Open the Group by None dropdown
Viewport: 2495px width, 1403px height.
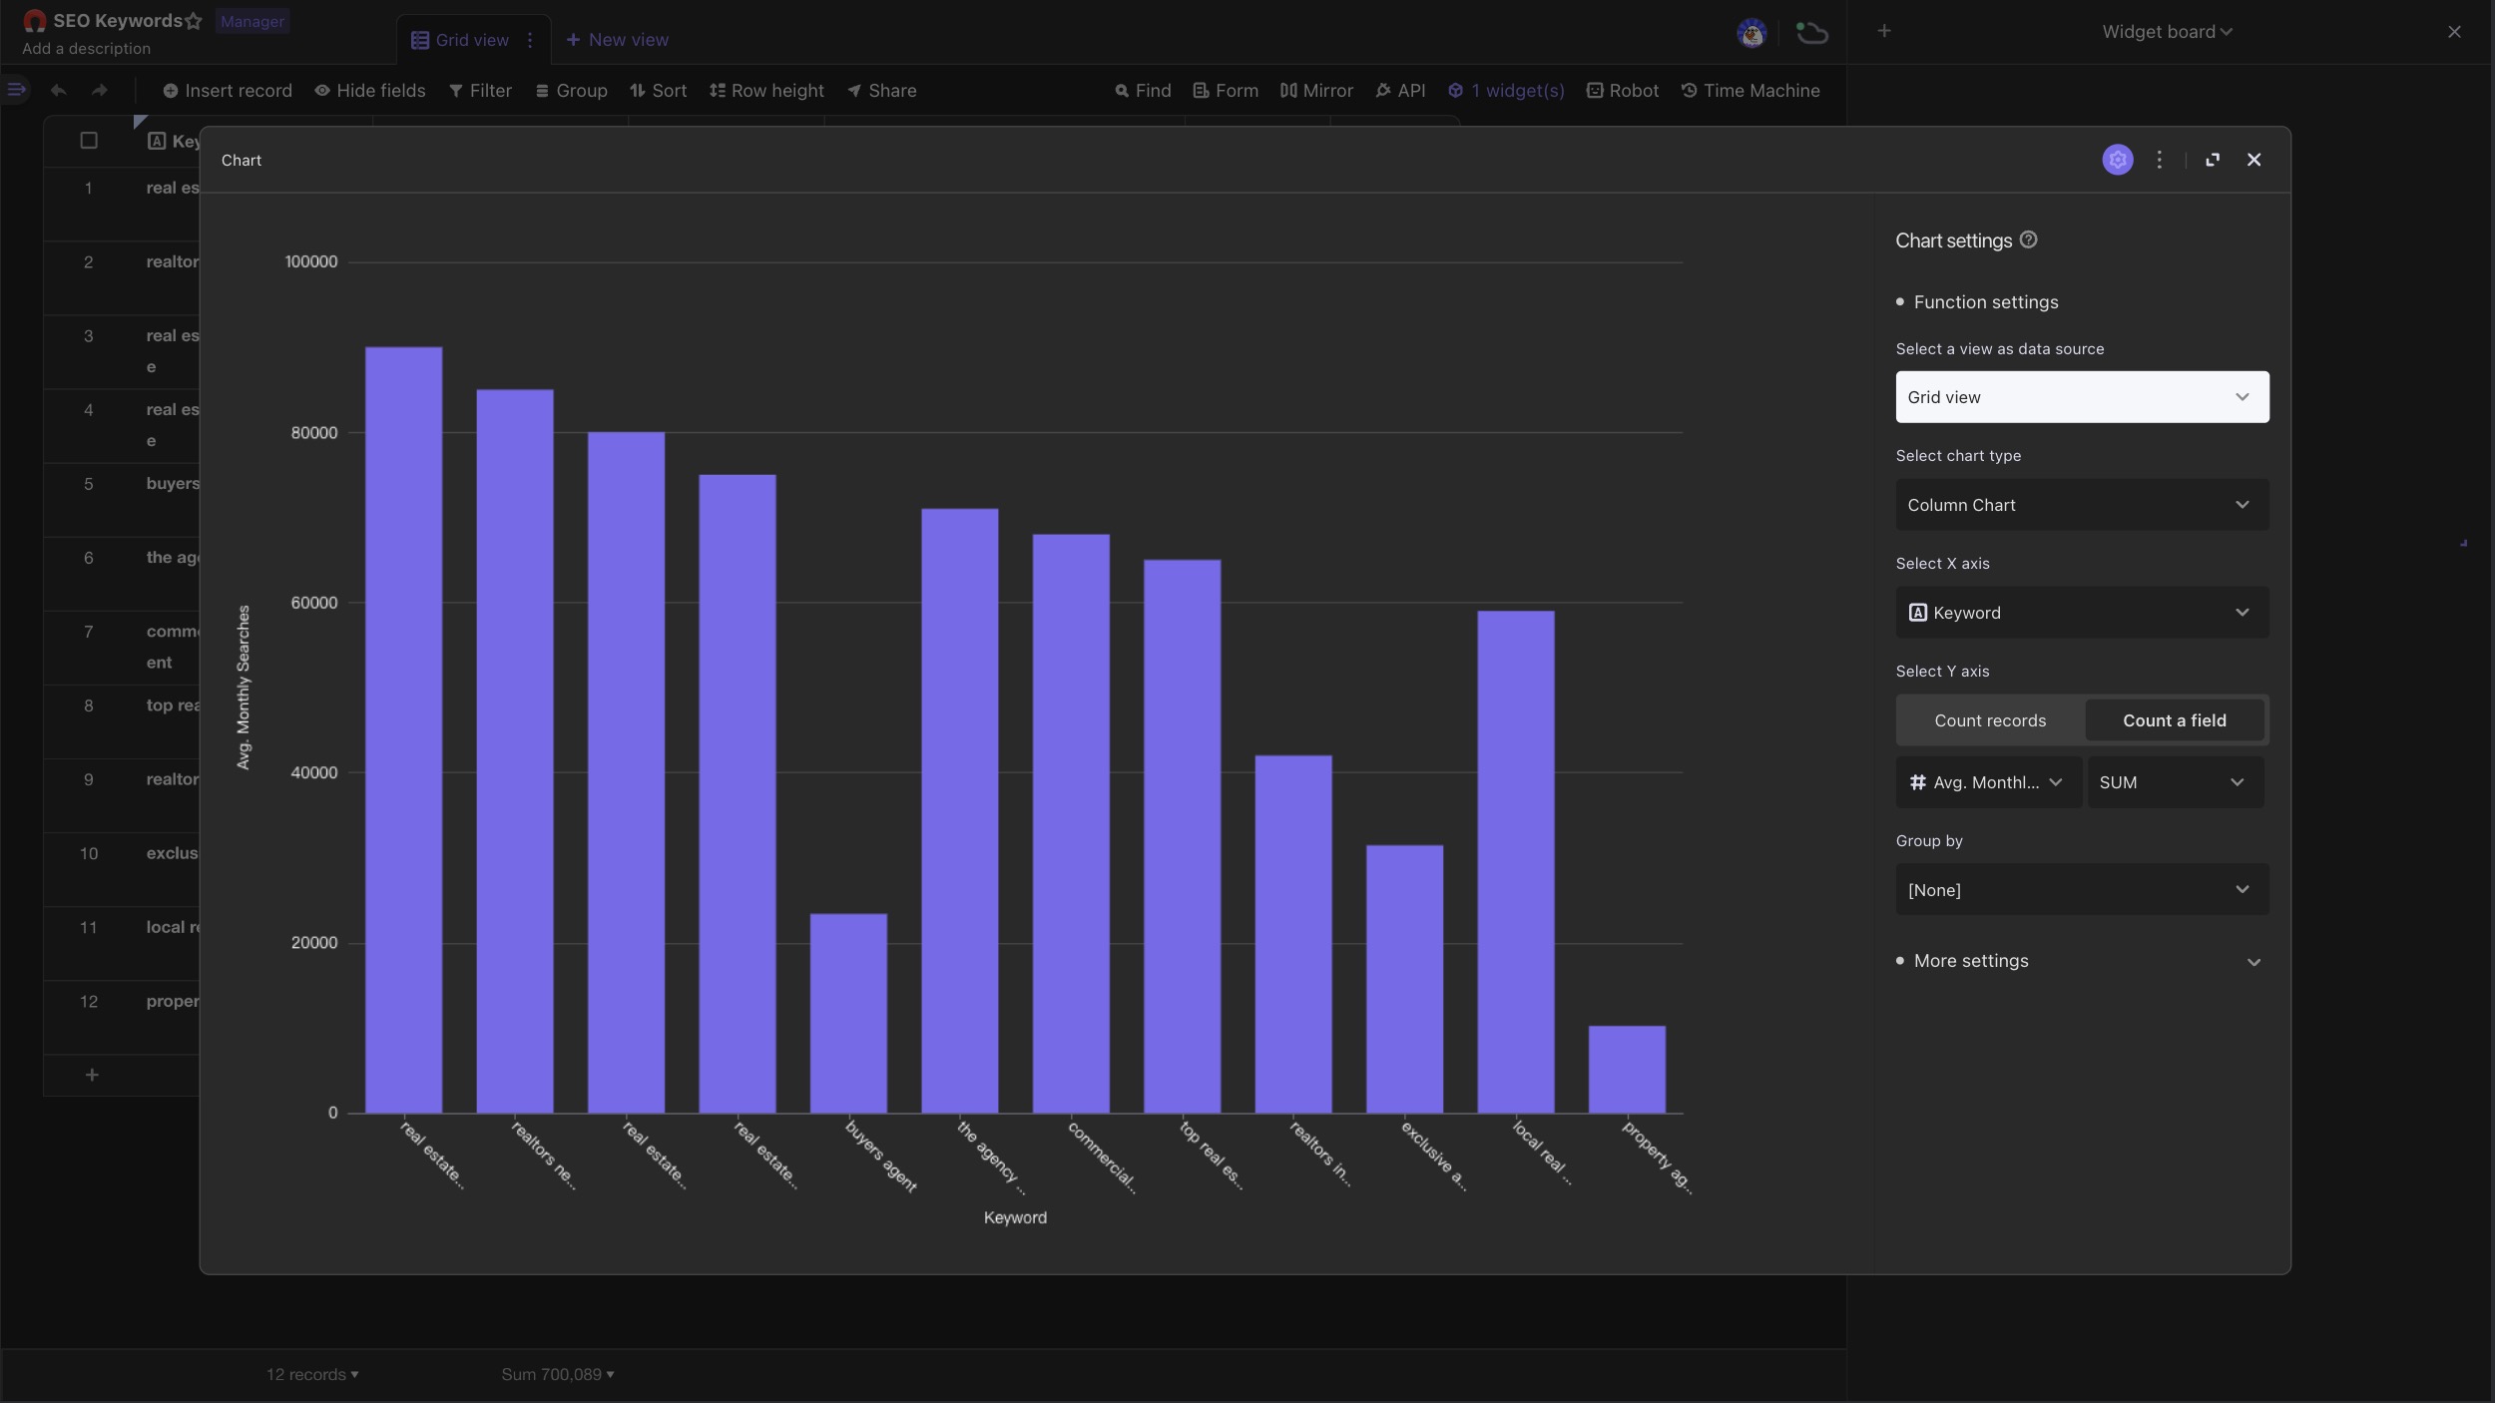2082,890
